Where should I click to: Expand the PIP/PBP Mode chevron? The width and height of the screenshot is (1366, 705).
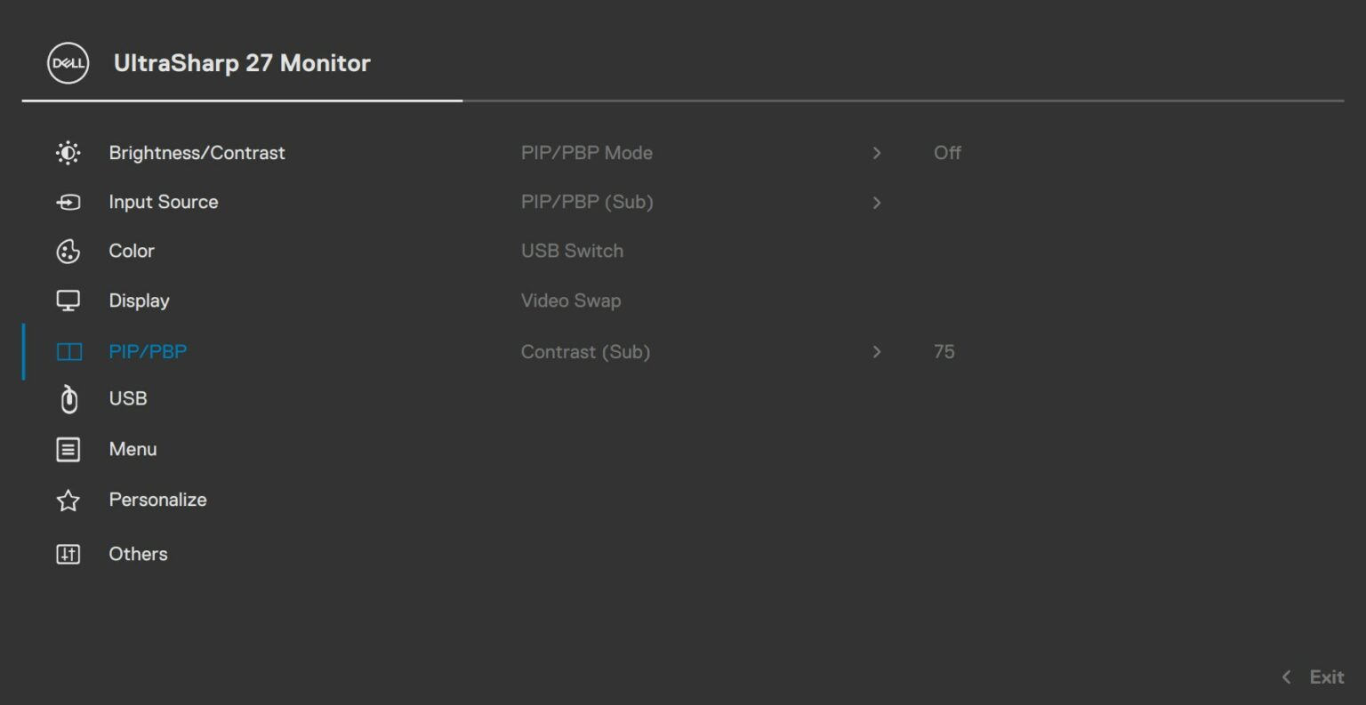[x=877, y=153]
